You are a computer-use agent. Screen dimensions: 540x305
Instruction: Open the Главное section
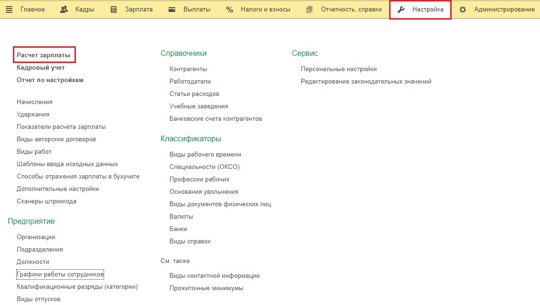pyautogui.click(x=33, y=9)
